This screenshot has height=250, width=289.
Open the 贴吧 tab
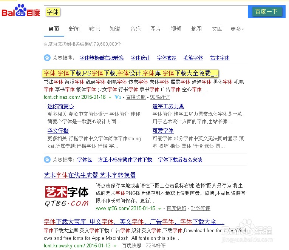(94, 29)
